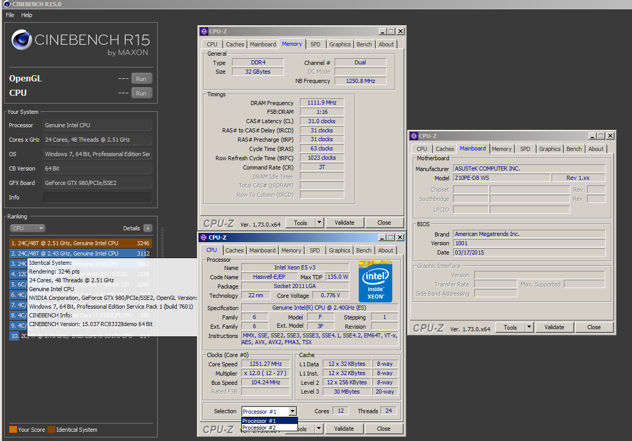Click Tools button in Memory CPU-Z window
Screen dimensions: 632x441
301,223
